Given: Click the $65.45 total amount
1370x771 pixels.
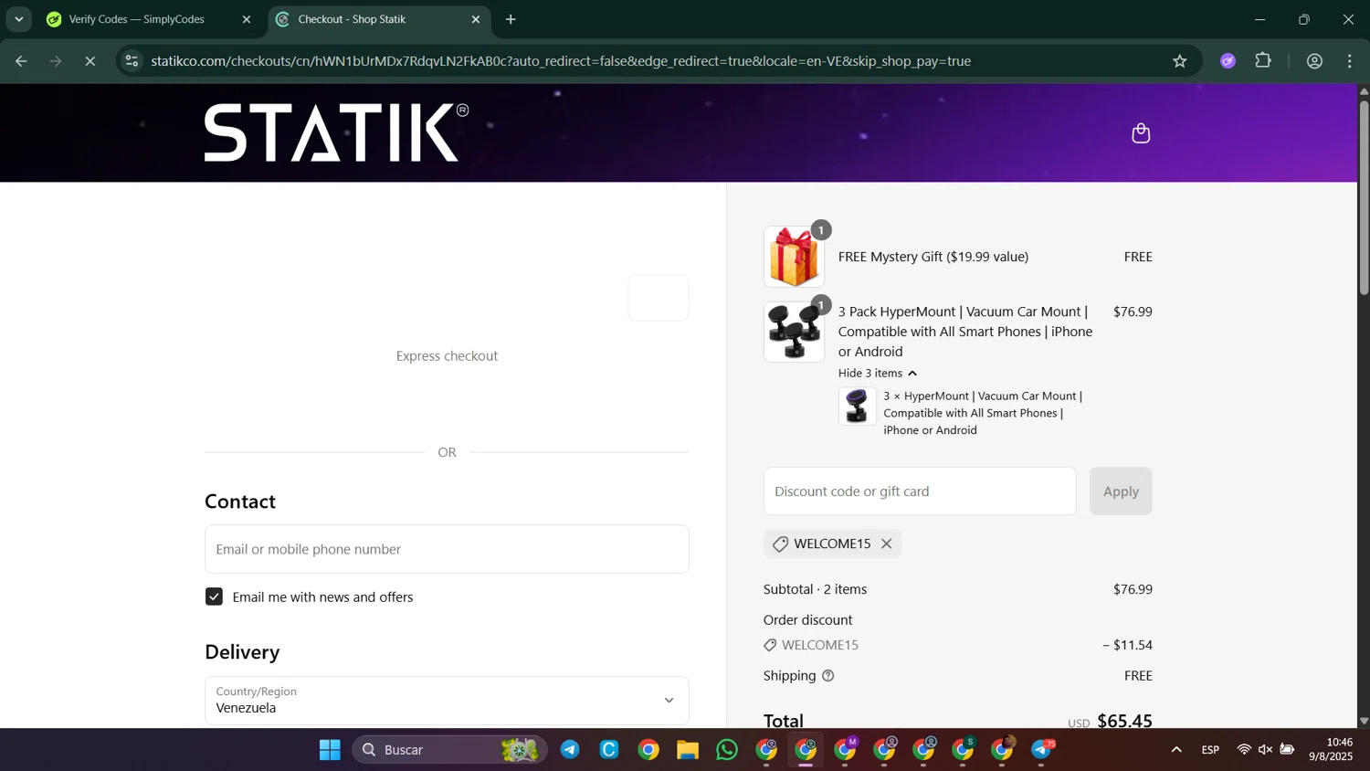Looking at the screenshot, I should click(x=1124, y=721).
